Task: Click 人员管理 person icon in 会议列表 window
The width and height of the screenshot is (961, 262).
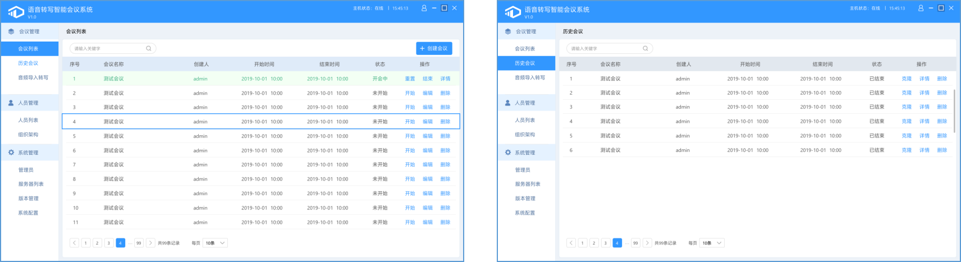Action: click(11, 103)
